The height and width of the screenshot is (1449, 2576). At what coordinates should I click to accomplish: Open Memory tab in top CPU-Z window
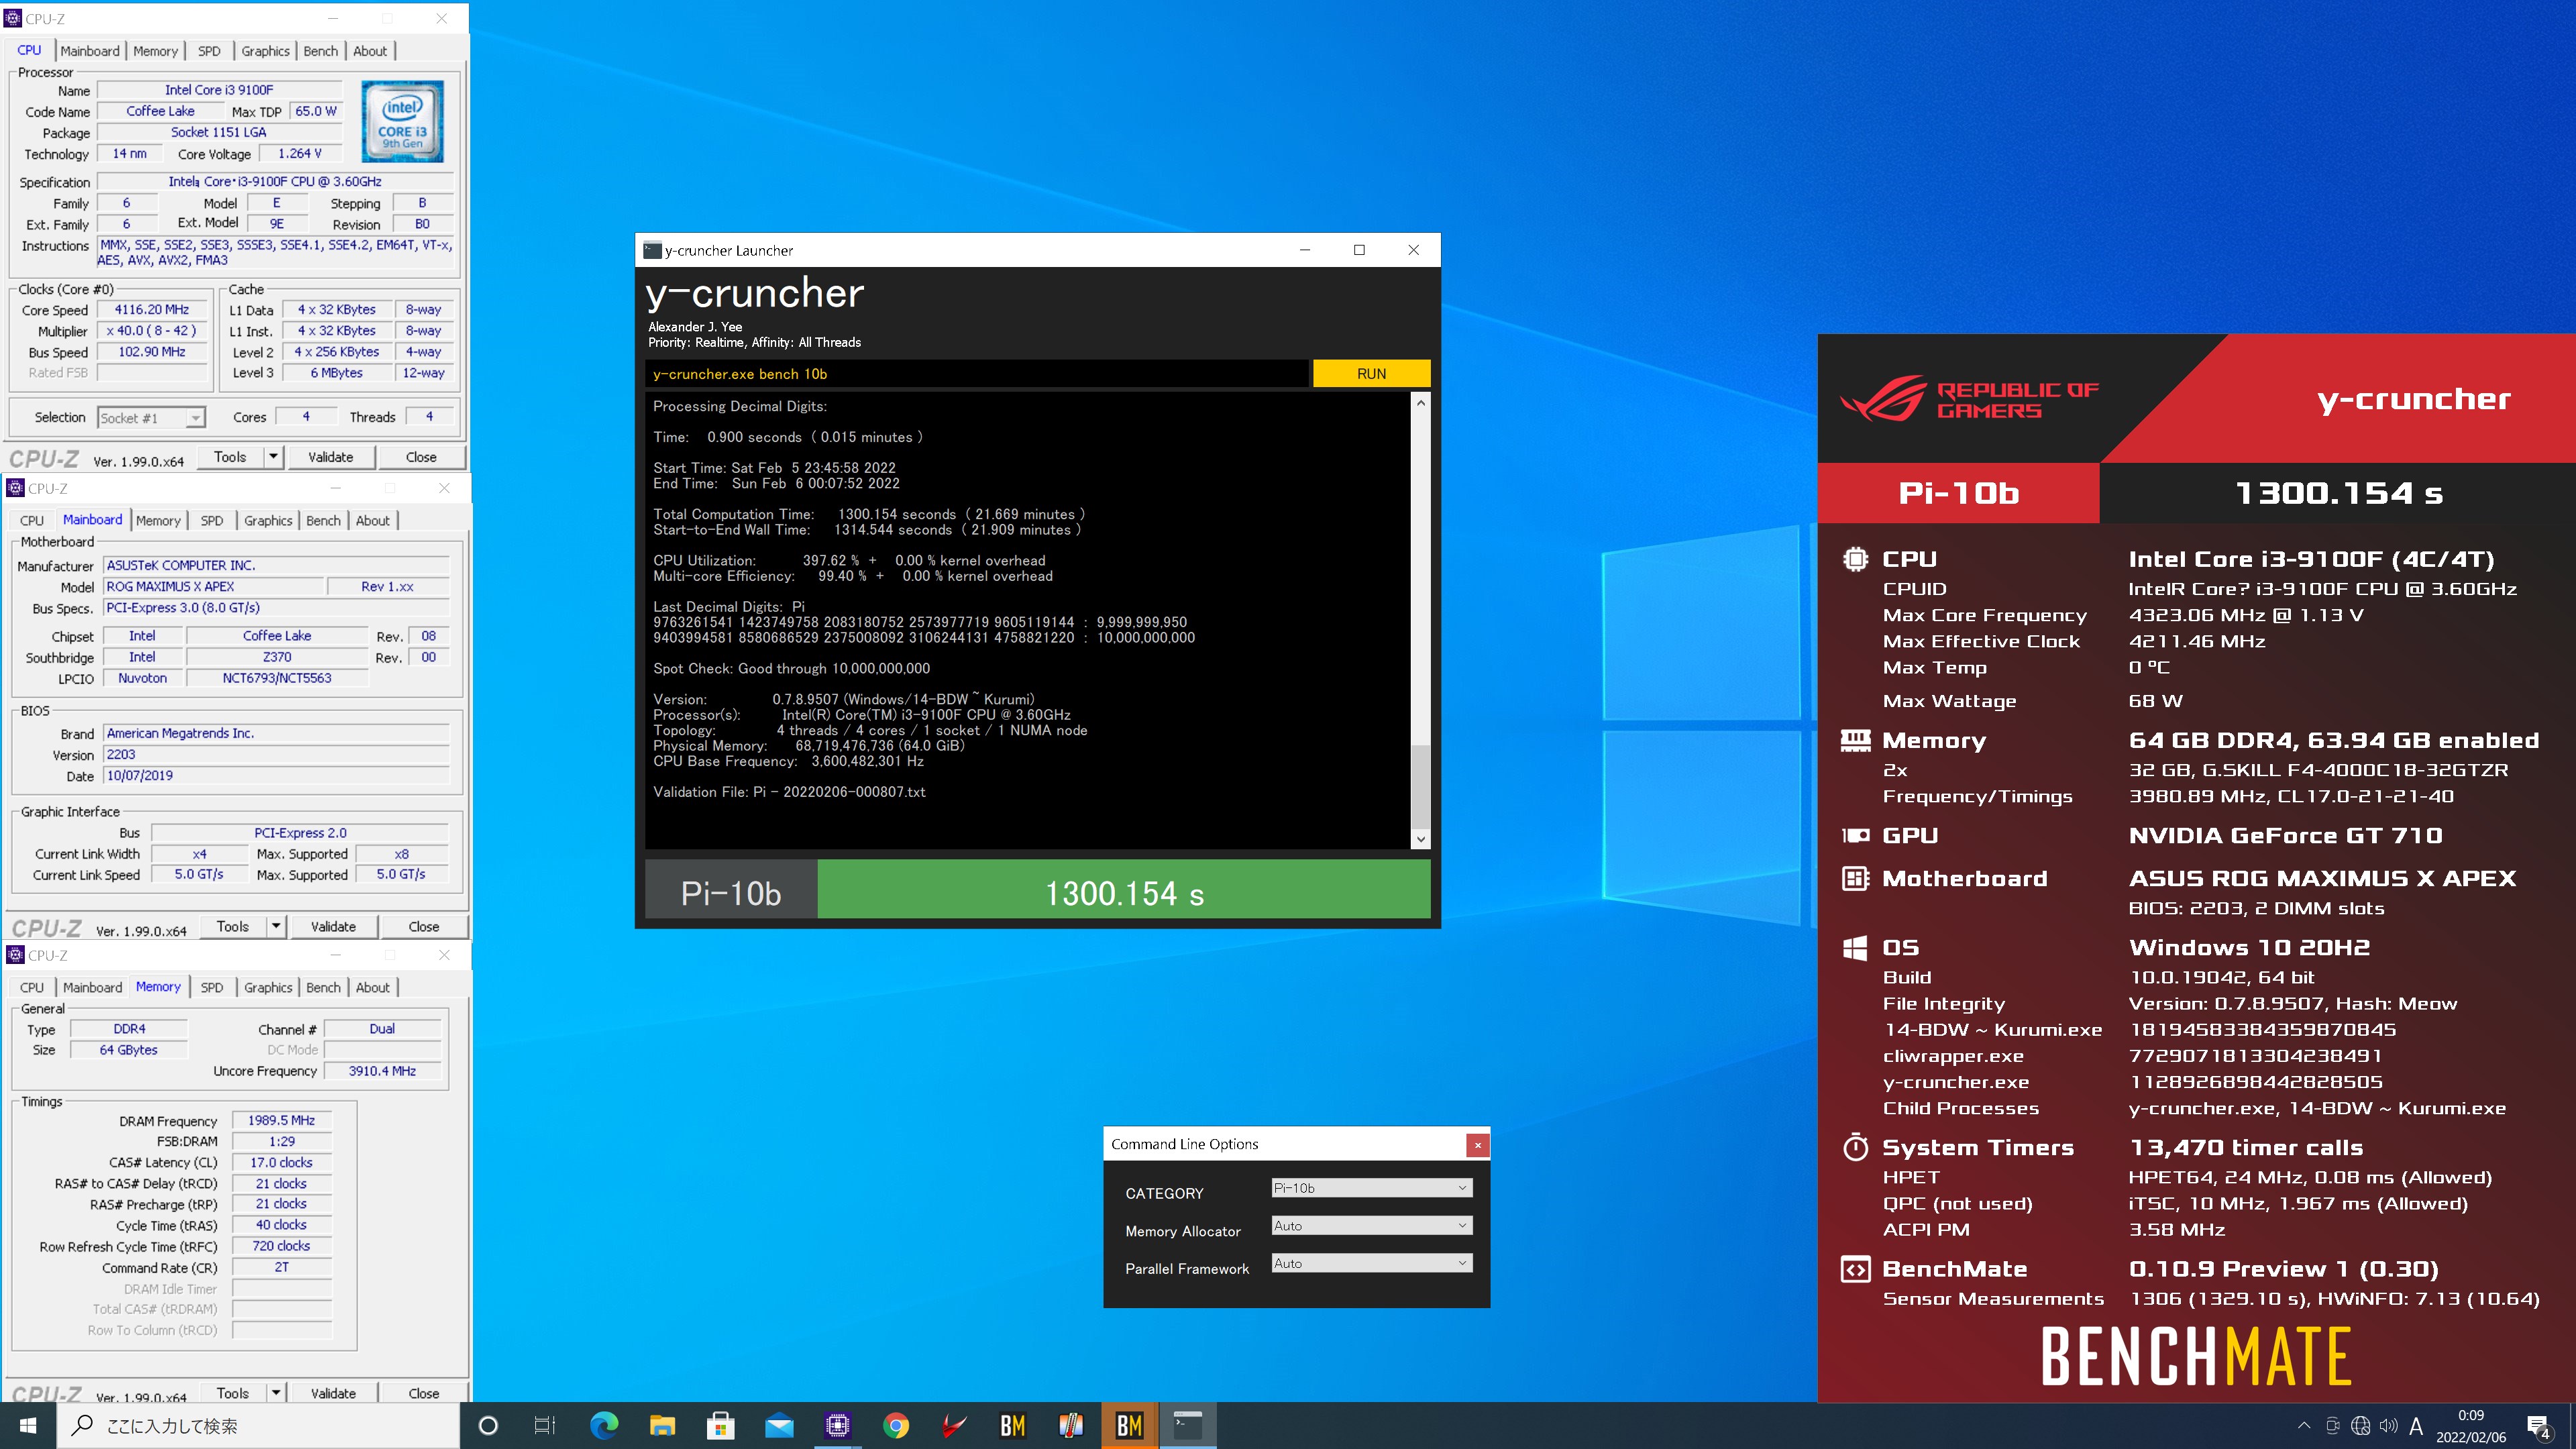155,51
